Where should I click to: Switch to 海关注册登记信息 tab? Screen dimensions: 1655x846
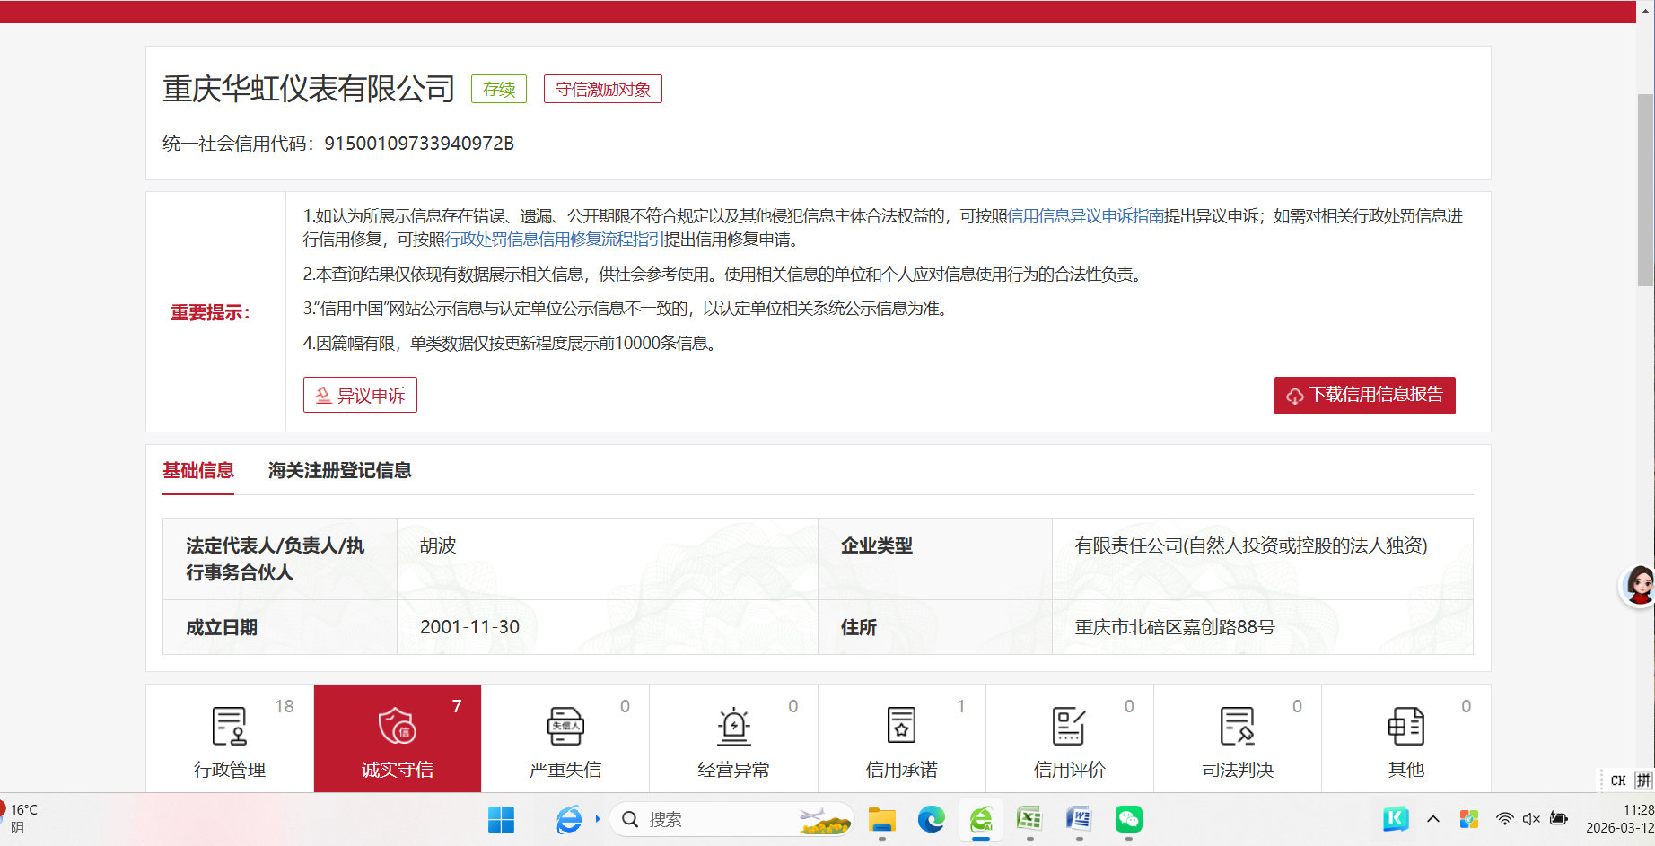click(339, 471)
